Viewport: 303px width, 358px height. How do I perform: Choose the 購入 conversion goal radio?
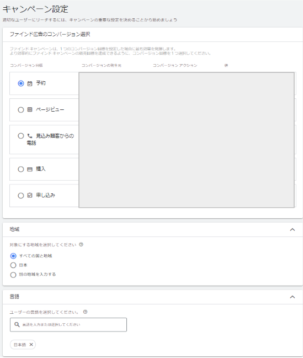[x=21, y=169]
